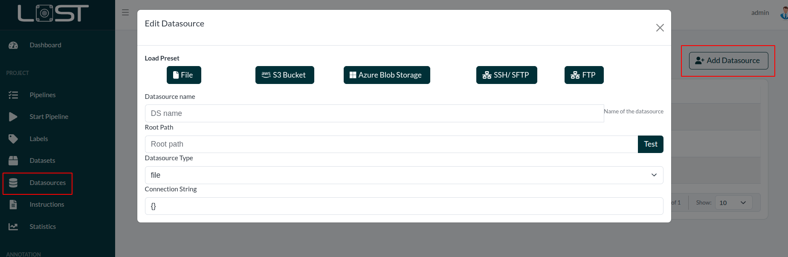Select the SSH/SFTP preset

506,75
